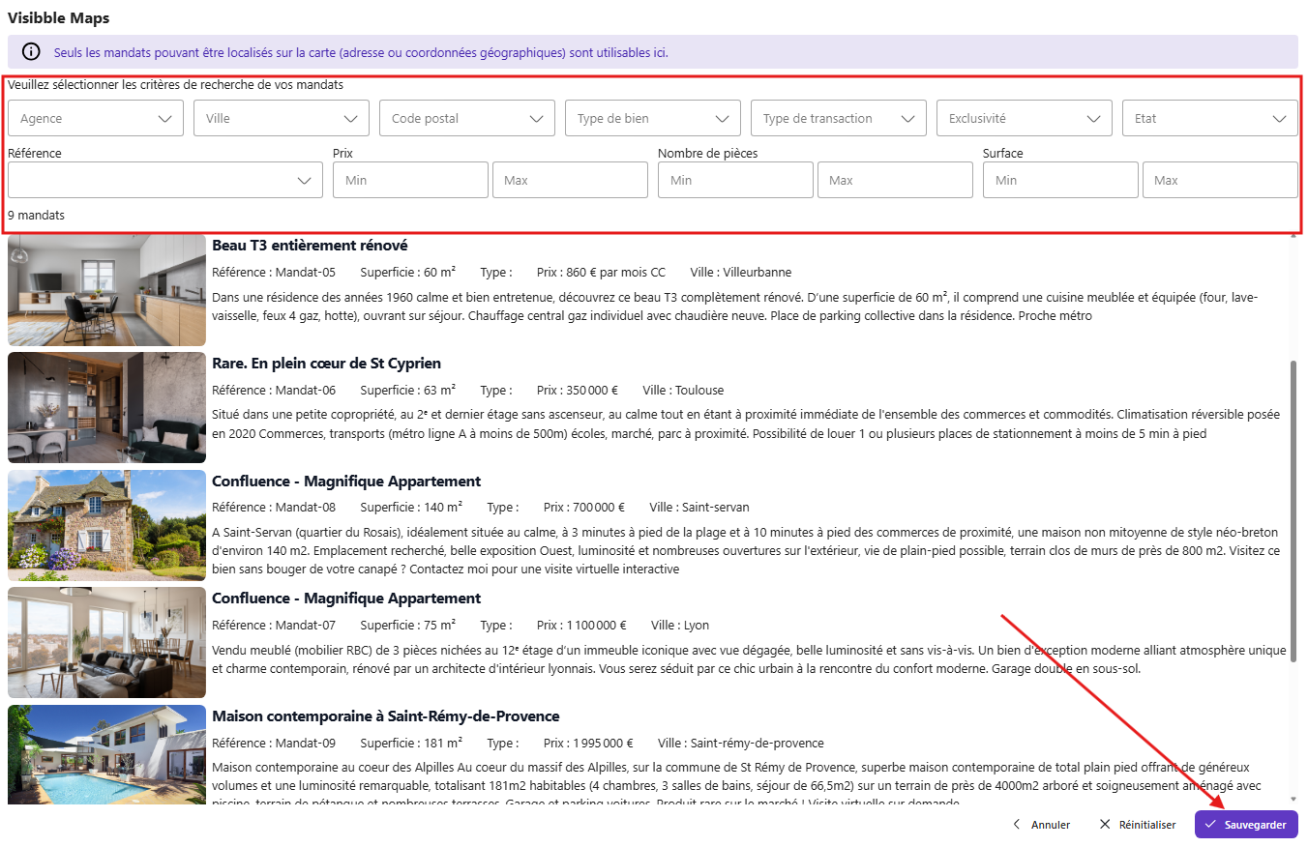Click the Réinitialiser button

pos(1138,825)
